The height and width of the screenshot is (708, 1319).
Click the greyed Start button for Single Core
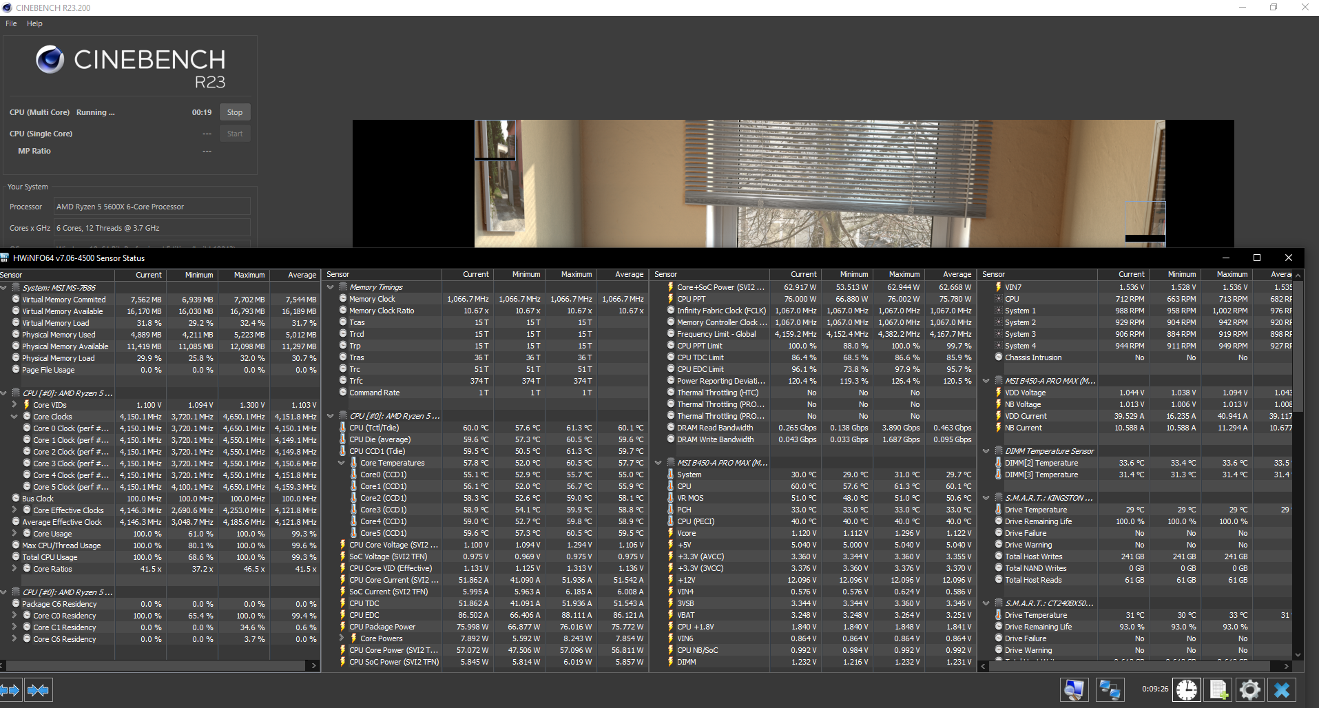tap(235, 134)
